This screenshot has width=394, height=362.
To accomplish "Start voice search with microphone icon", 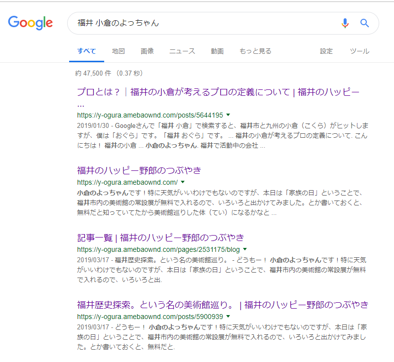I will (x=345, y=23).
